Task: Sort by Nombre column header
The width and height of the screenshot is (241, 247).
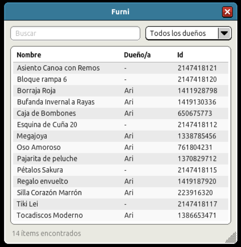Action: coord(29,55)
